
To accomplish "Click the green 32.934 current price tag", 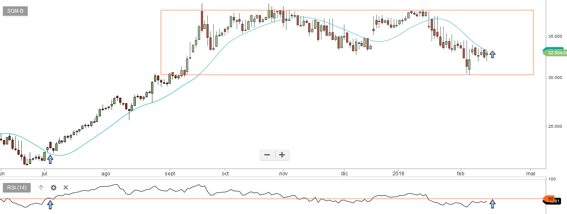I will pyautogui.click(x=555, y=53).
